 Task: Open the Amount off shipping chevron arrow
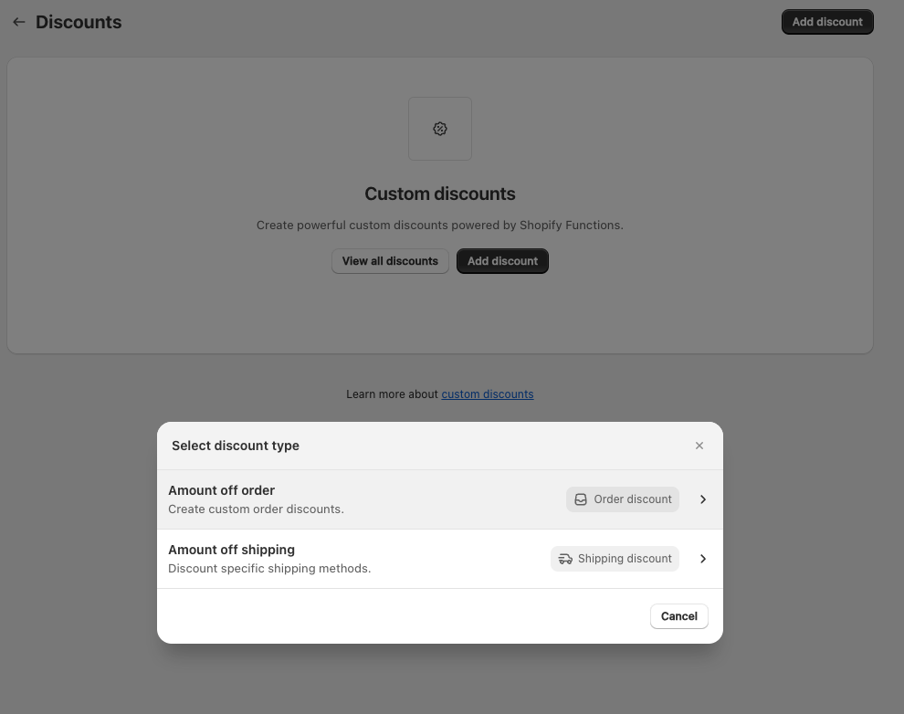point(703,559)
